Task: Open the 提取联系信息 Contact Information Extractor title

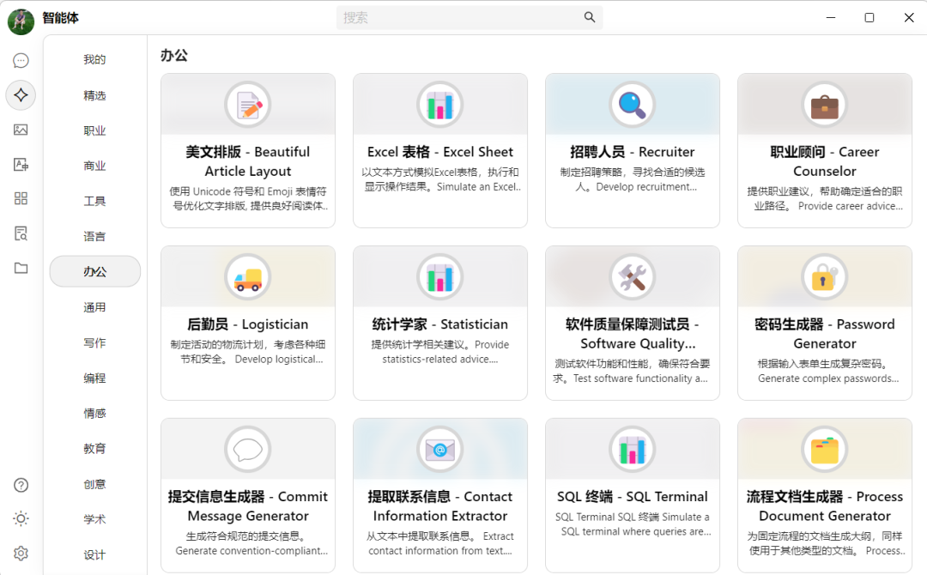Action: [x=439, y=506]
